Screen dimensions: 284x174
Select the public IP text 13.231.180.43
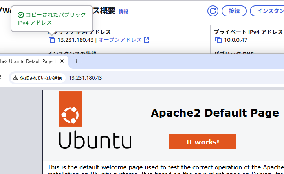click(x=75, y=40)
